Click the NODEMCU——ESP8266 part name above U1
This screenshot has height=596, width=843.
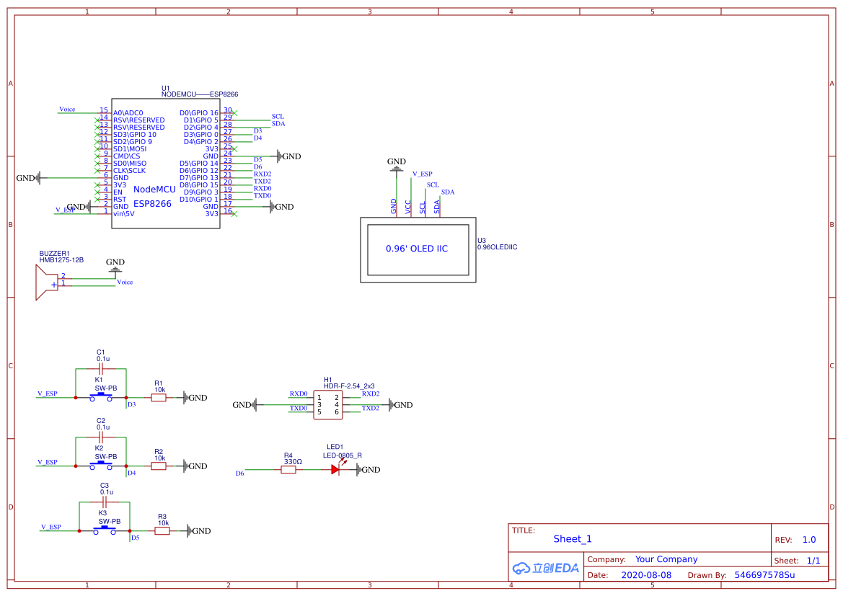tap(200, 94)
